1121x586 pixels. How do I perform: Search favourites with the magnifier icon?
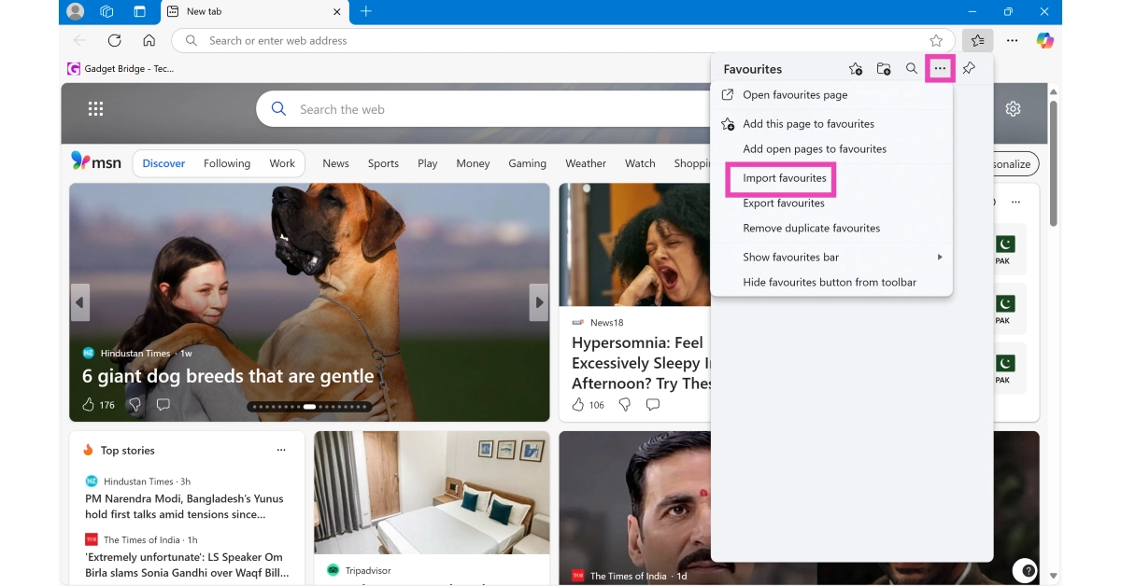coord(912,68)
